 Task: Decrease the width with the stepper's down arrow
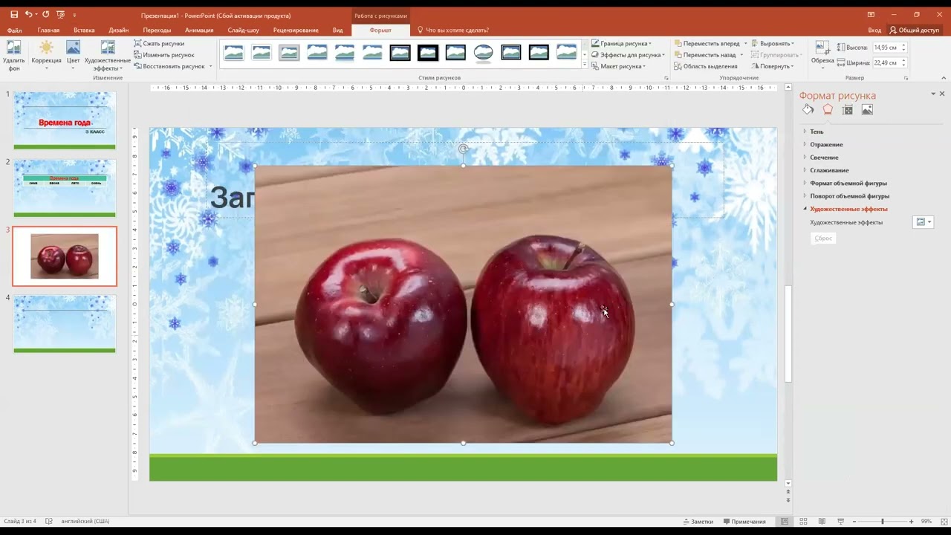903,65
